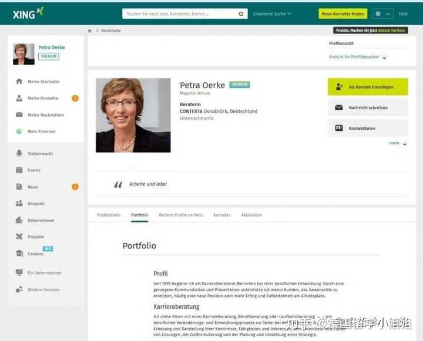Switch to the Kontakte tab

pos(222,215)
